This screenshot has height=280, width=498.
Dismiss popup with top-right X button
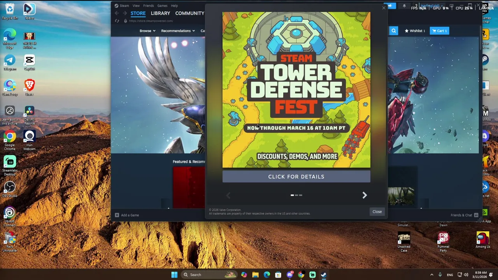coord(384,8)
